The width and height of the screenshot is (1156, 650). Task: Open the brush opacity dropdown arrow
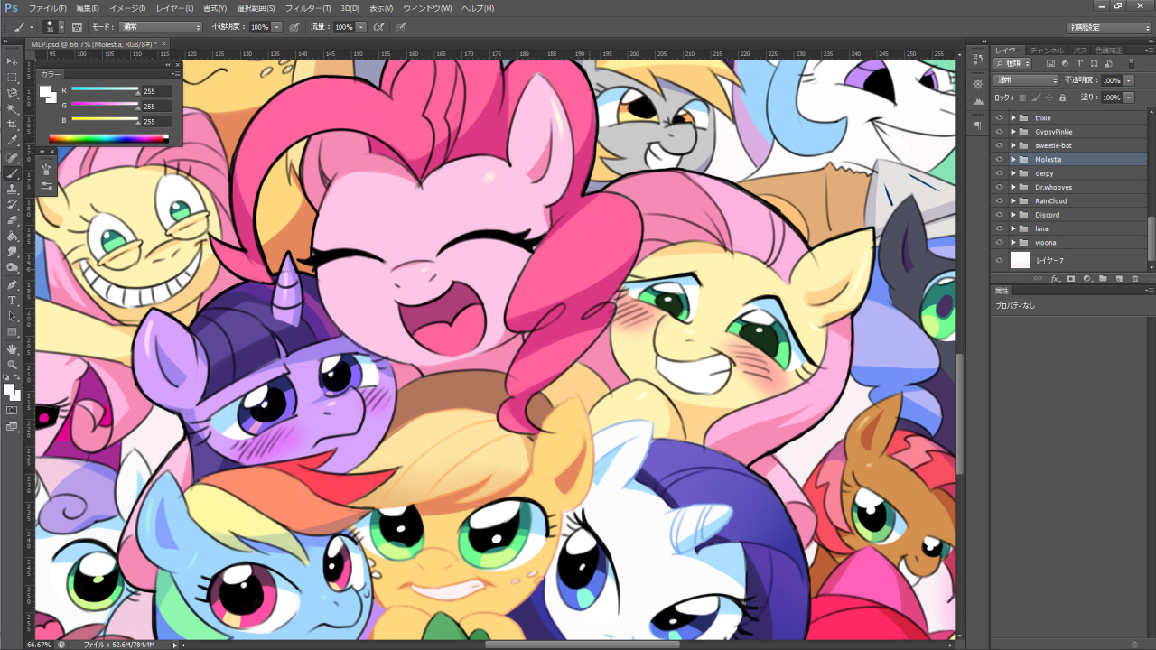coord(276,27)
